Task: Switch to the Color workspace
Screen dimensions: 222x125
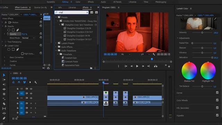Action: click(x=78, y=2)
